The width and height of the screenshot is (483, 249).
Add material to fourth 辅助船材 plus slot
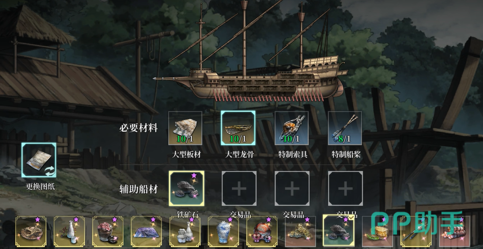(x=345, y=189)
